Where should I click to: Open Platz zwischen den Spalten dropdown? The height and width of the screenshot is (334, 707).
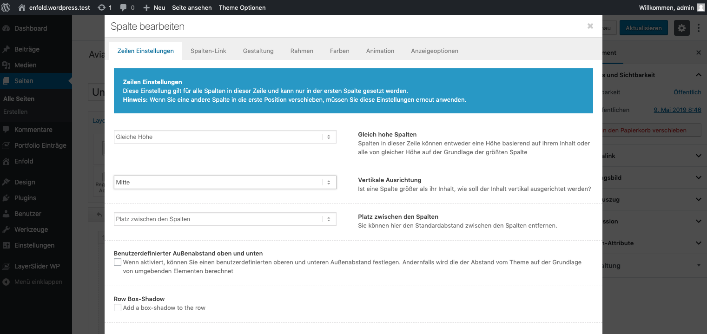[x=225, y=219]
